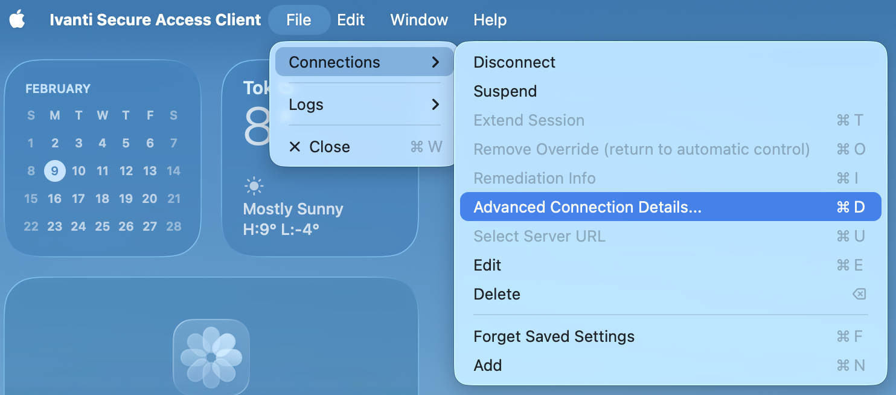Select the Edit connection entry in submenu
896x395 pixels.
tap(487, 265)
